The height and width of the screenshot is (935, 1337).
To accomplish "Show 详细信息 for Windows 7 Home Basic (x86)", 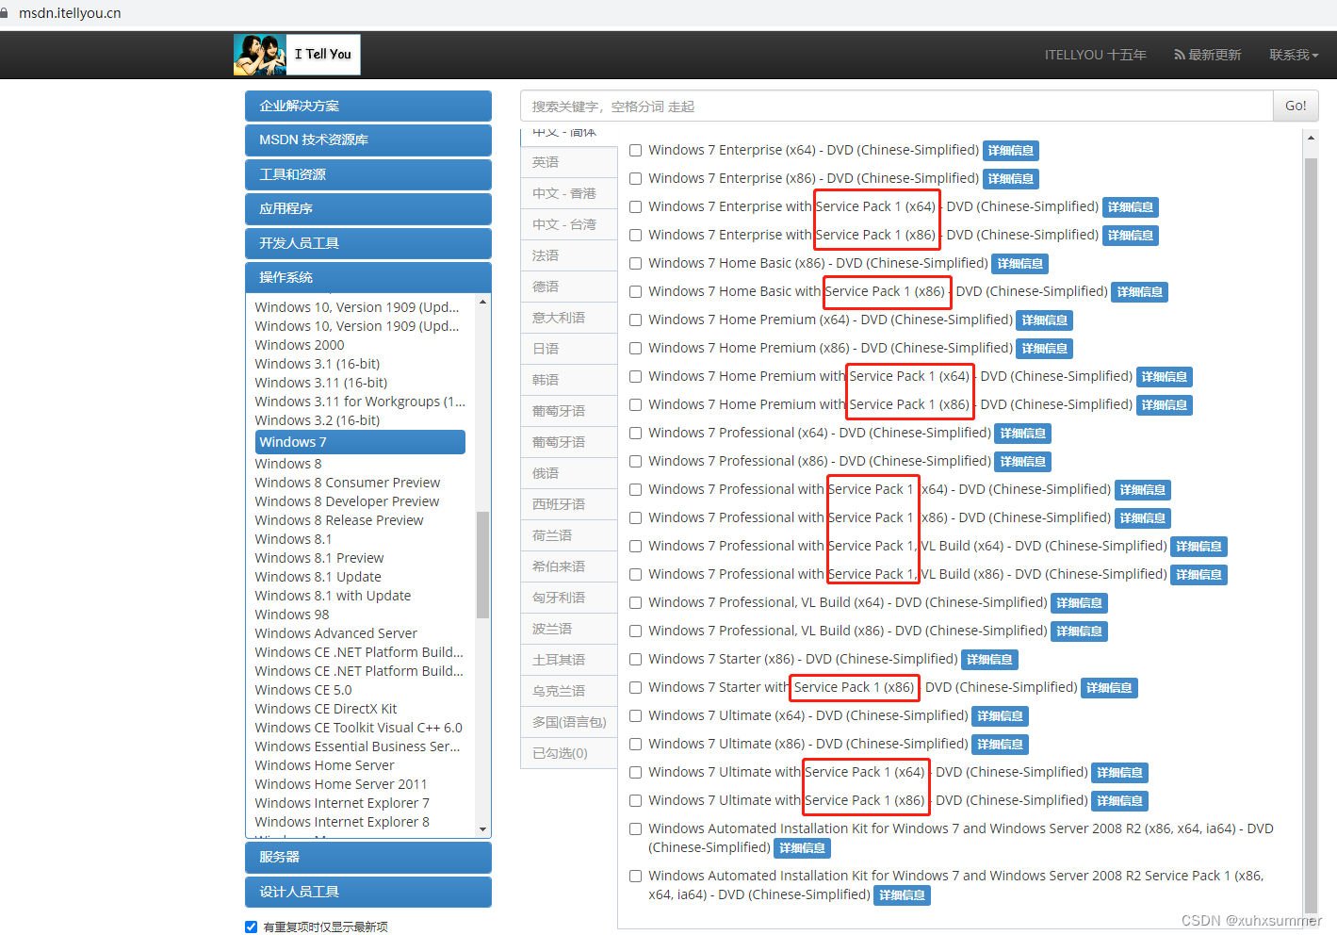I will [1020, 264].
